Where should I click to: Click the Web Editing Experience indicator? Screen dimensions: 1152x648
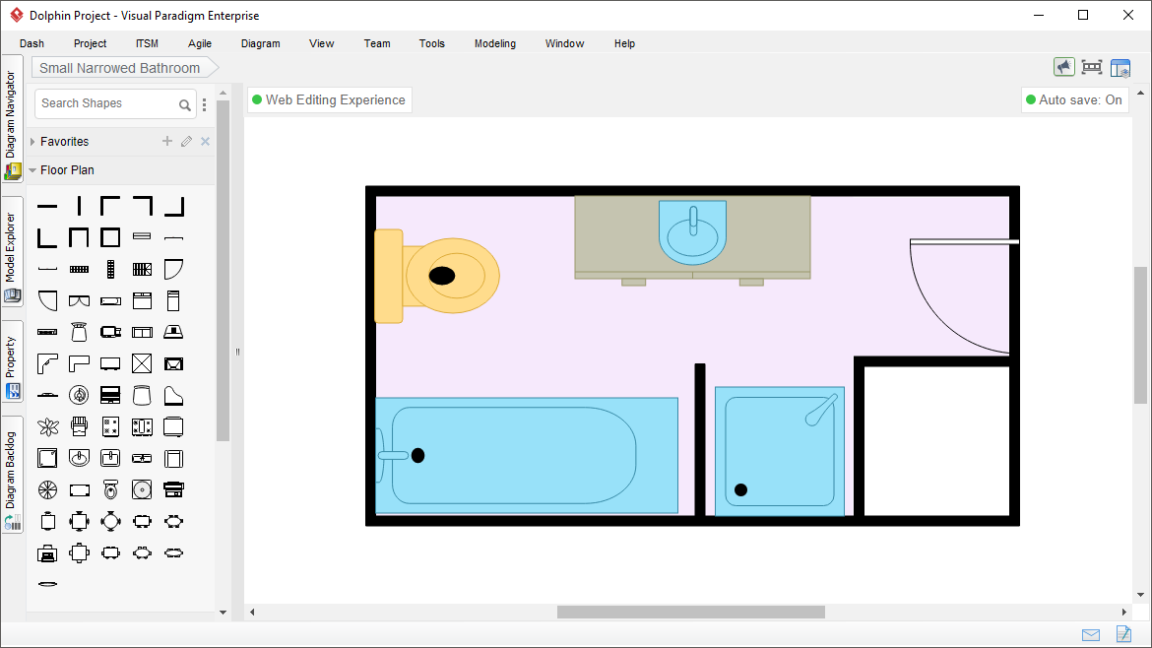(x=329, y=99)
